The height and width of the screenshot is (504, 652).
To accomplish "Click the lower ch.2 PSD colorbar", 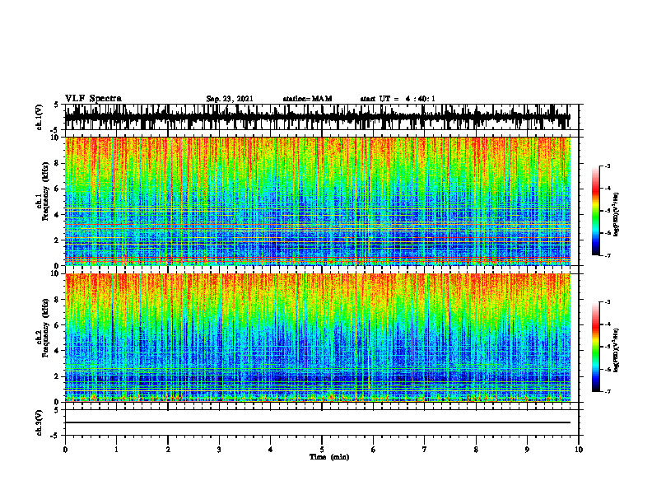I will [595, 347].
